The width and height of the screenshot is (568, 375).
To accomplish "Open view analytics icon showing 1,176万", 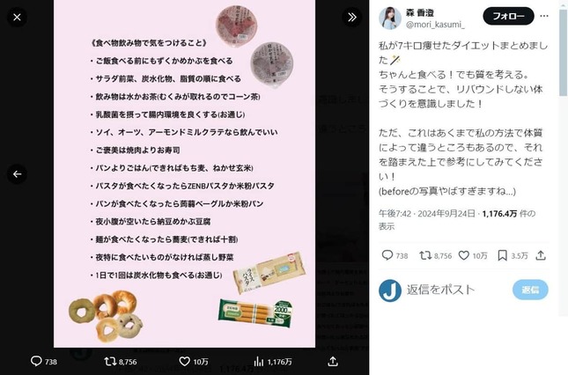I will 259,361.
